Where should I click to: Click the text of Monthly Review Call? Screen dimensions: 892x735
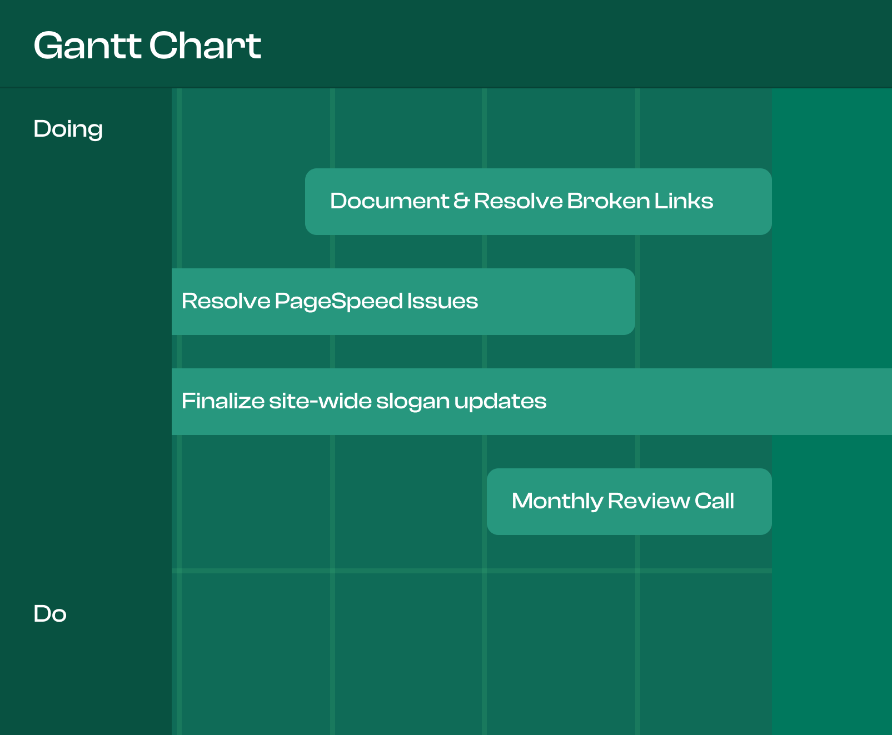click(x=623, y=501)
